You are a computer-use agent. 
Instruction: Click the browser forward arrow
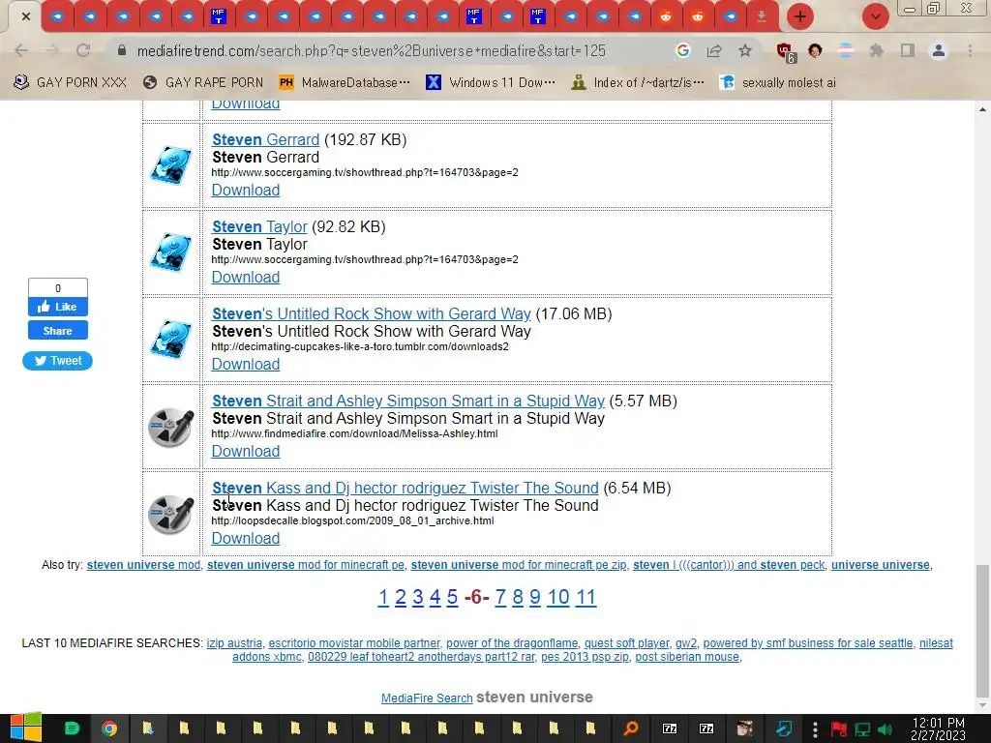coord(52,50)
